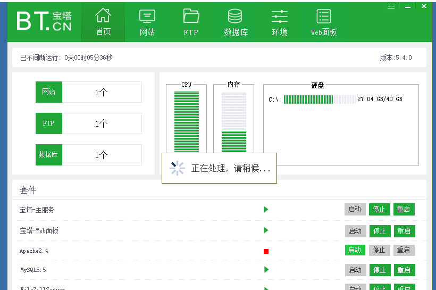Click the 1个 count next to 数据库
This screenshot has height=290, width=436.
(101, 155)
